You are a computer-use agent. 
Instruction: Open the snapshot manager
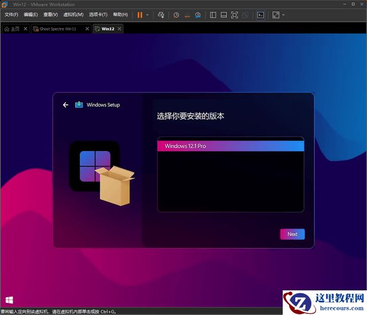[198, 15]
